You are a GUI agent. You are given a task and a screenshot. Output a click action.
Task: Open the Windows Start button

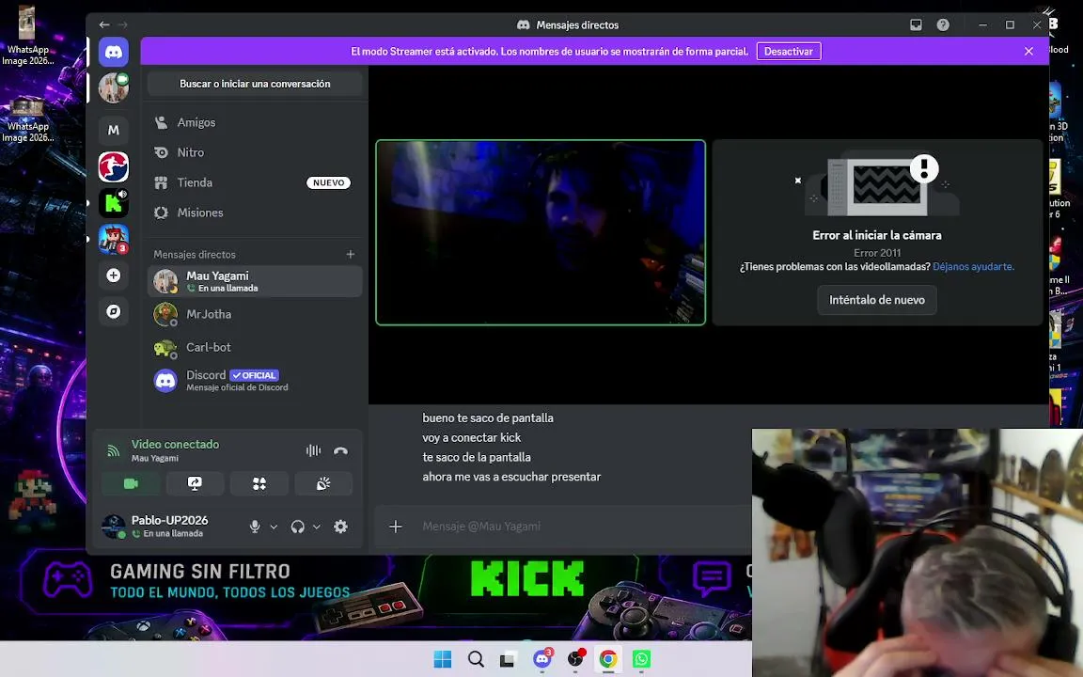tap(443, 659)
